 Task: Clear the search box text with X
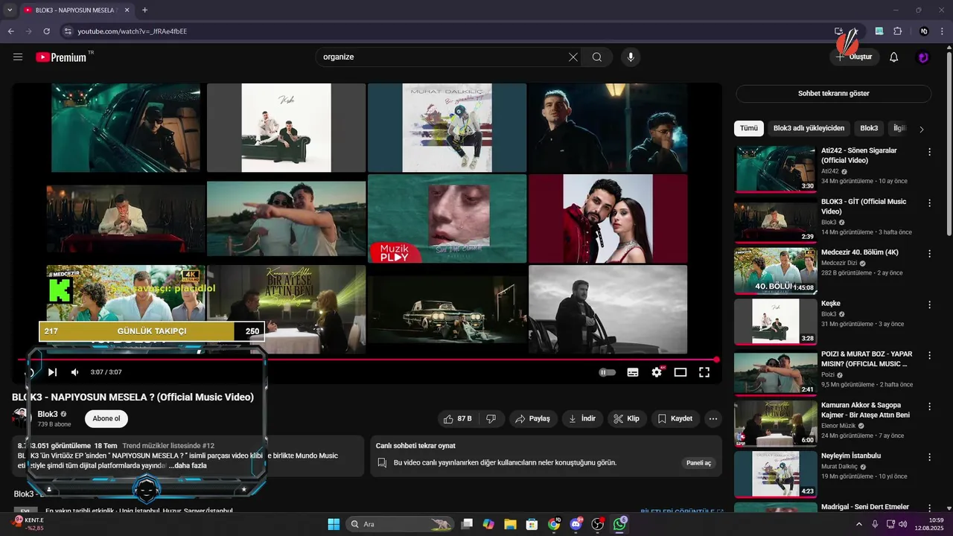click(573, 57)
